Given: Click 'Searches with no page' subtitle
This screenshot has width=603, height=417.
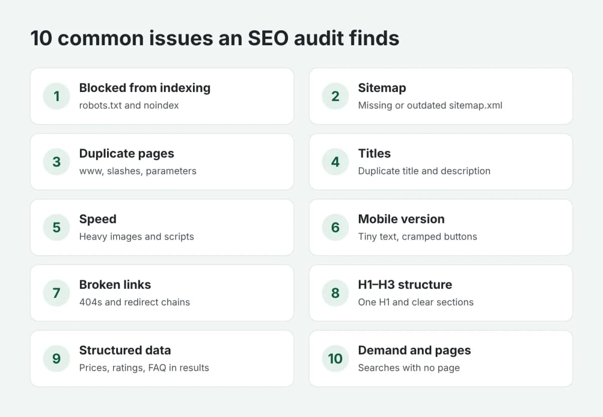Looking at the screenshot, I should coord(409,368).
